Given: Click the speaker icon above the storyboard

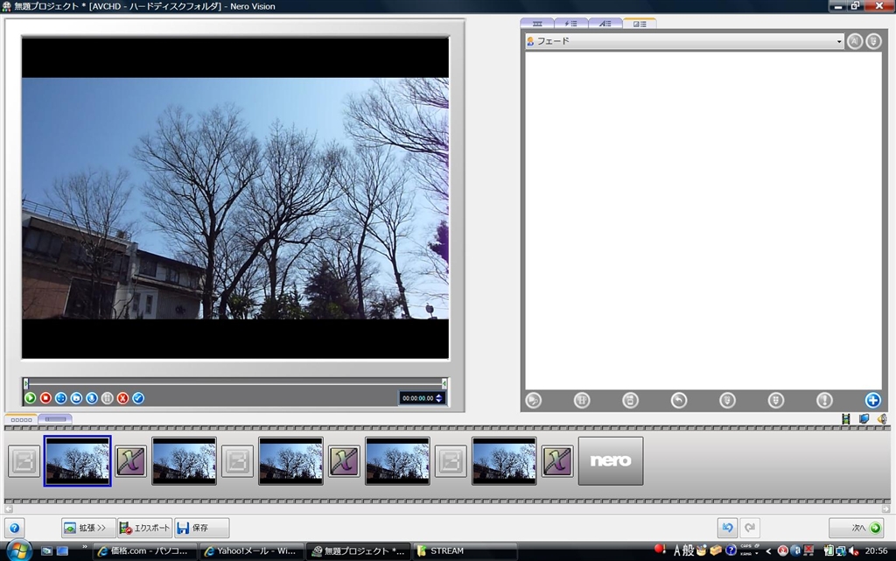Looking at the screenshot, I should point(882,419).
